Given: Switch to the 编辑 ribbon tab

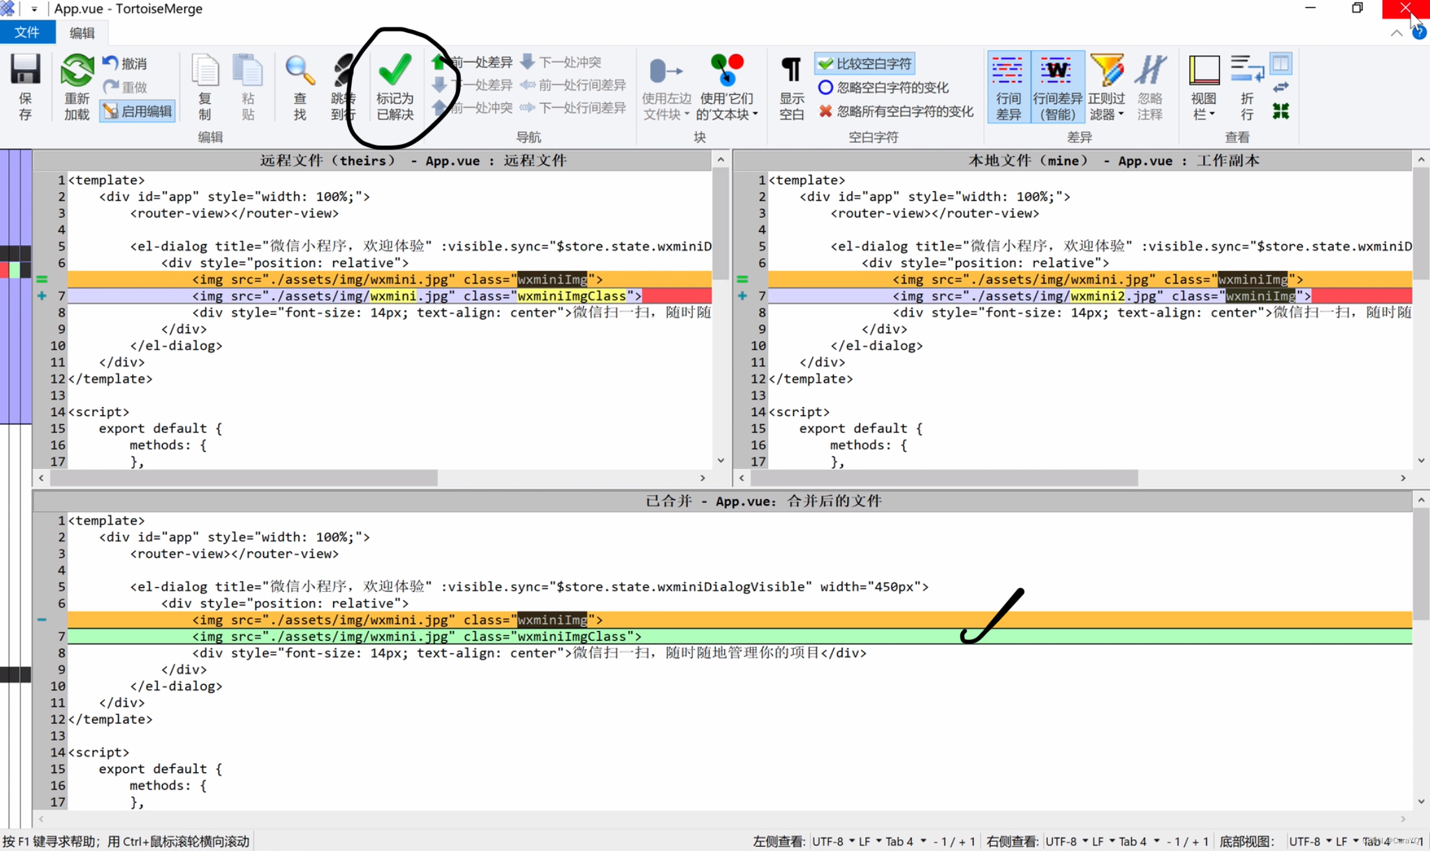Looking at the screenshot, I should tap(82, 32).
